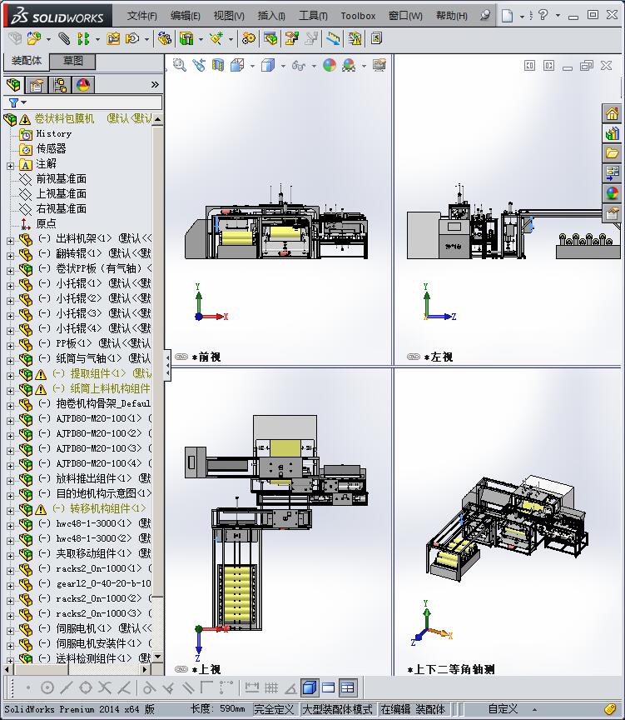Expand the panel tabs chevron (»)
The image size is (625, 720).
pos(155,84)
